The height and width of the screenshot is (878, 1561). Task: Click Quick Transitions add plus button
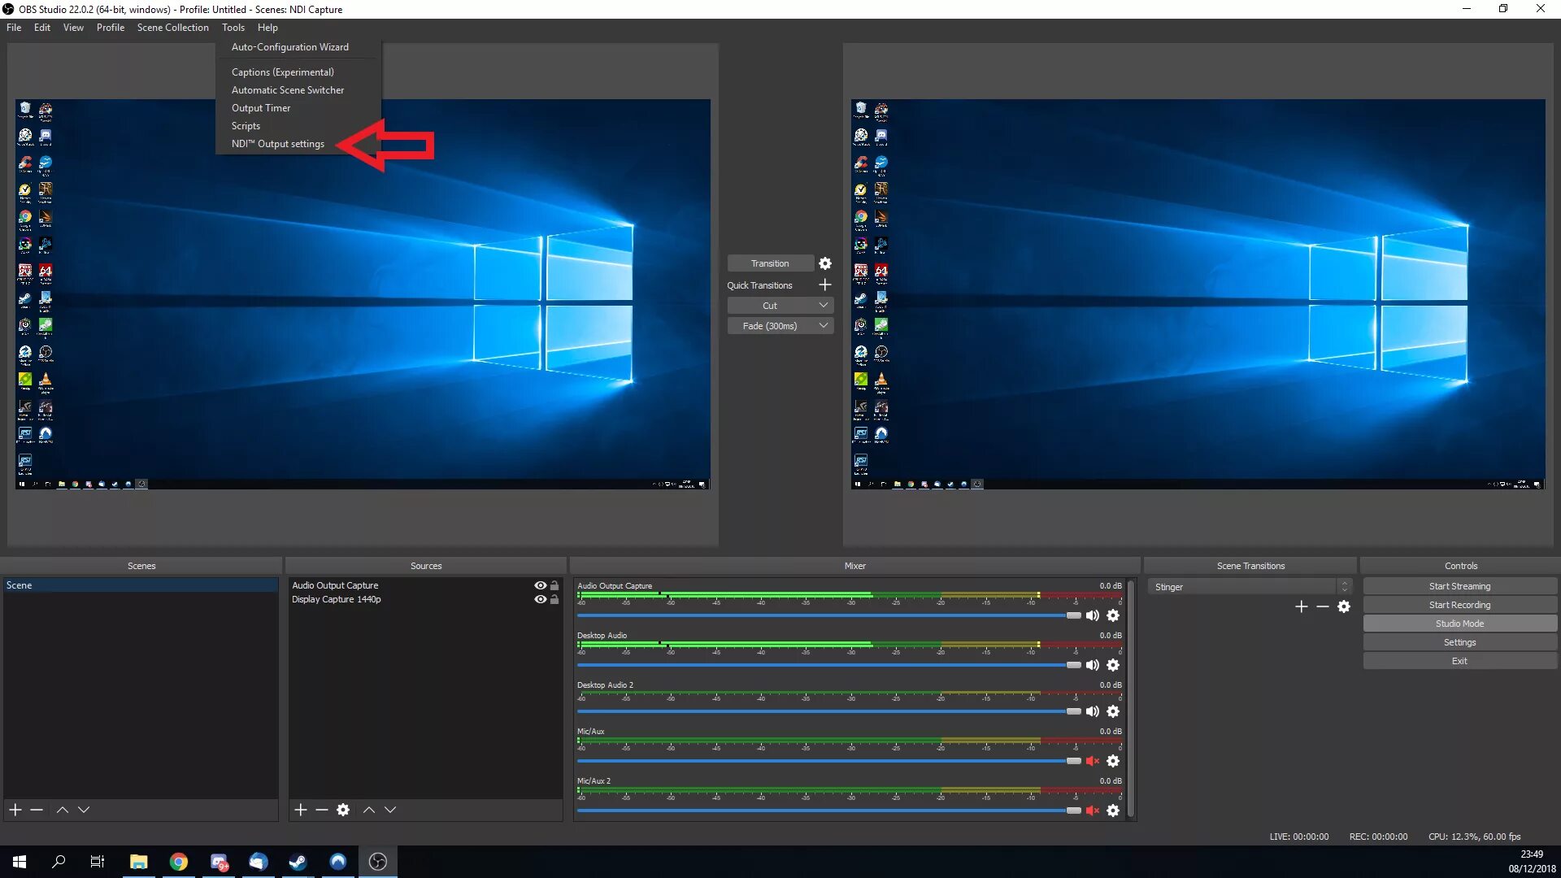pos(825,284)
